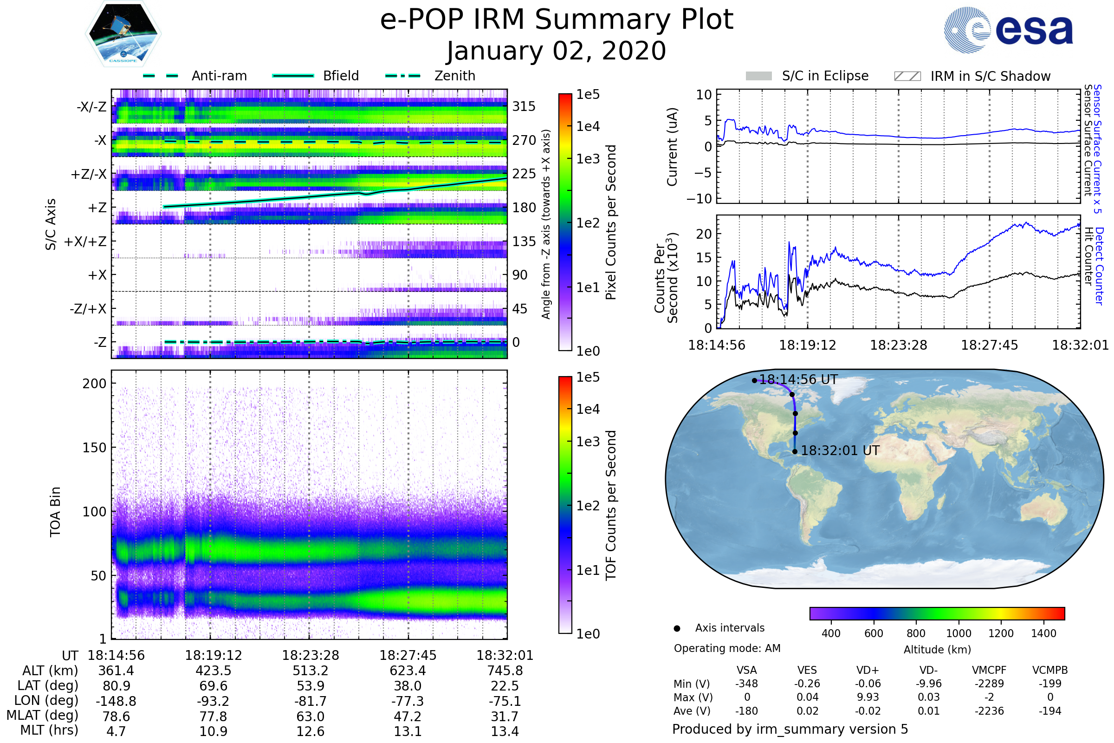Click the 18:14:56 UT start point on map
Viewport: 1114px width, 743px height.
[755, 380]
